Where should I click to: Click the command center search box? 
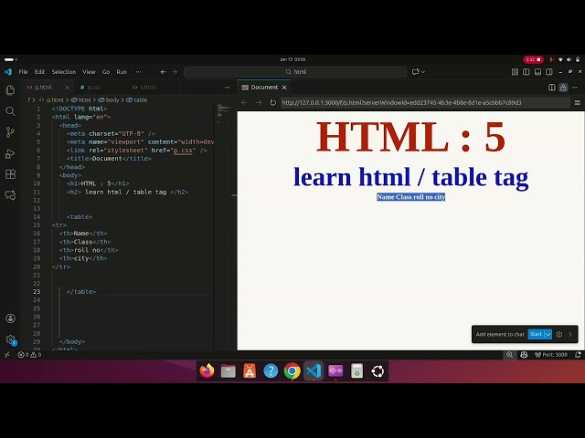click(x=295, y=72)
